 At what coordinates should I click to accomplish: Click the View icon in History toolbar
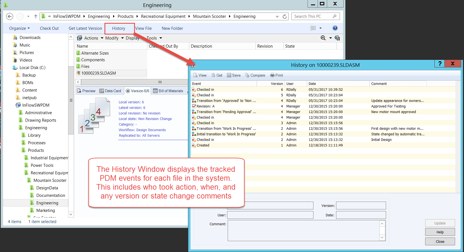click(x=196, y=75)
